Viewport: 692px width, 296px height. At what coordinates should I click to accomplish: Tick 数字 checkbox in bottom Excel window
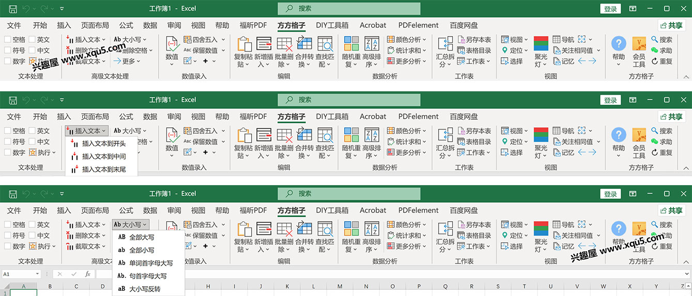pyautogui.click(x=7, y=246)
